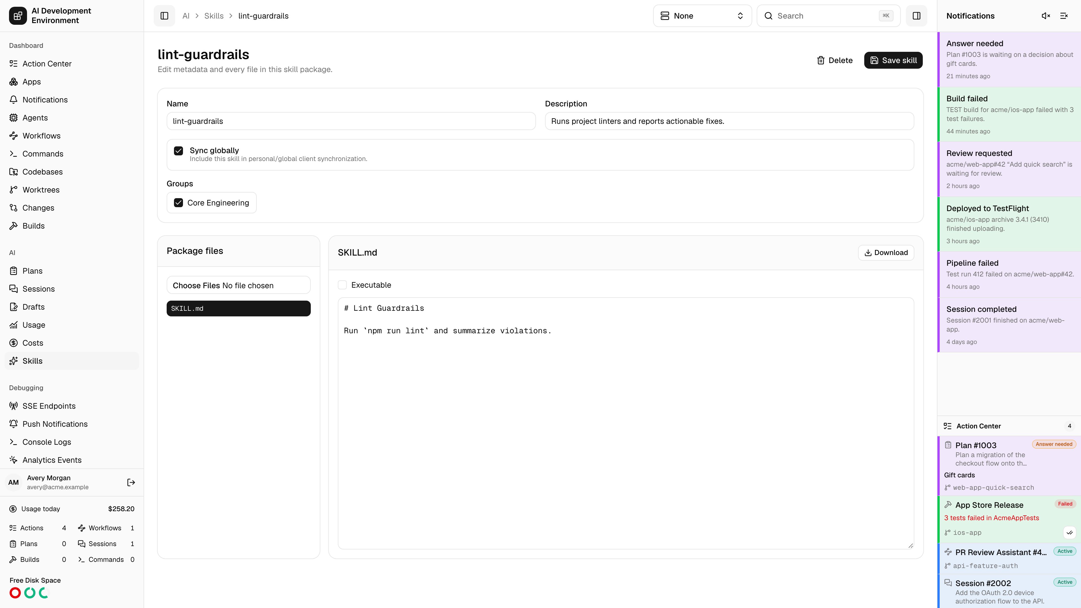The height and width of the screenshot is (608, 1081).
Task: Go to Agents in the sidebar
Action: pos(72,118)
